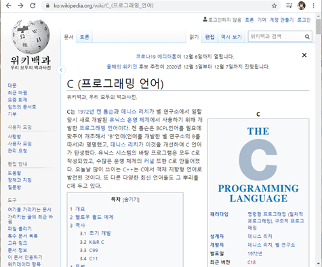Open the 토론 tab beside 문서
Screen dimensions: 322x267
pos(85,37)
